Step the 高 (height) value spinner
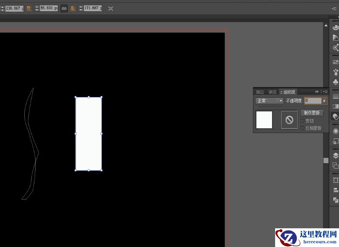Viewport: 339px width, 247px height. 81,8
